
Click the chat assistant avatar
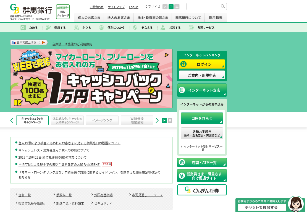coord(296,204)
